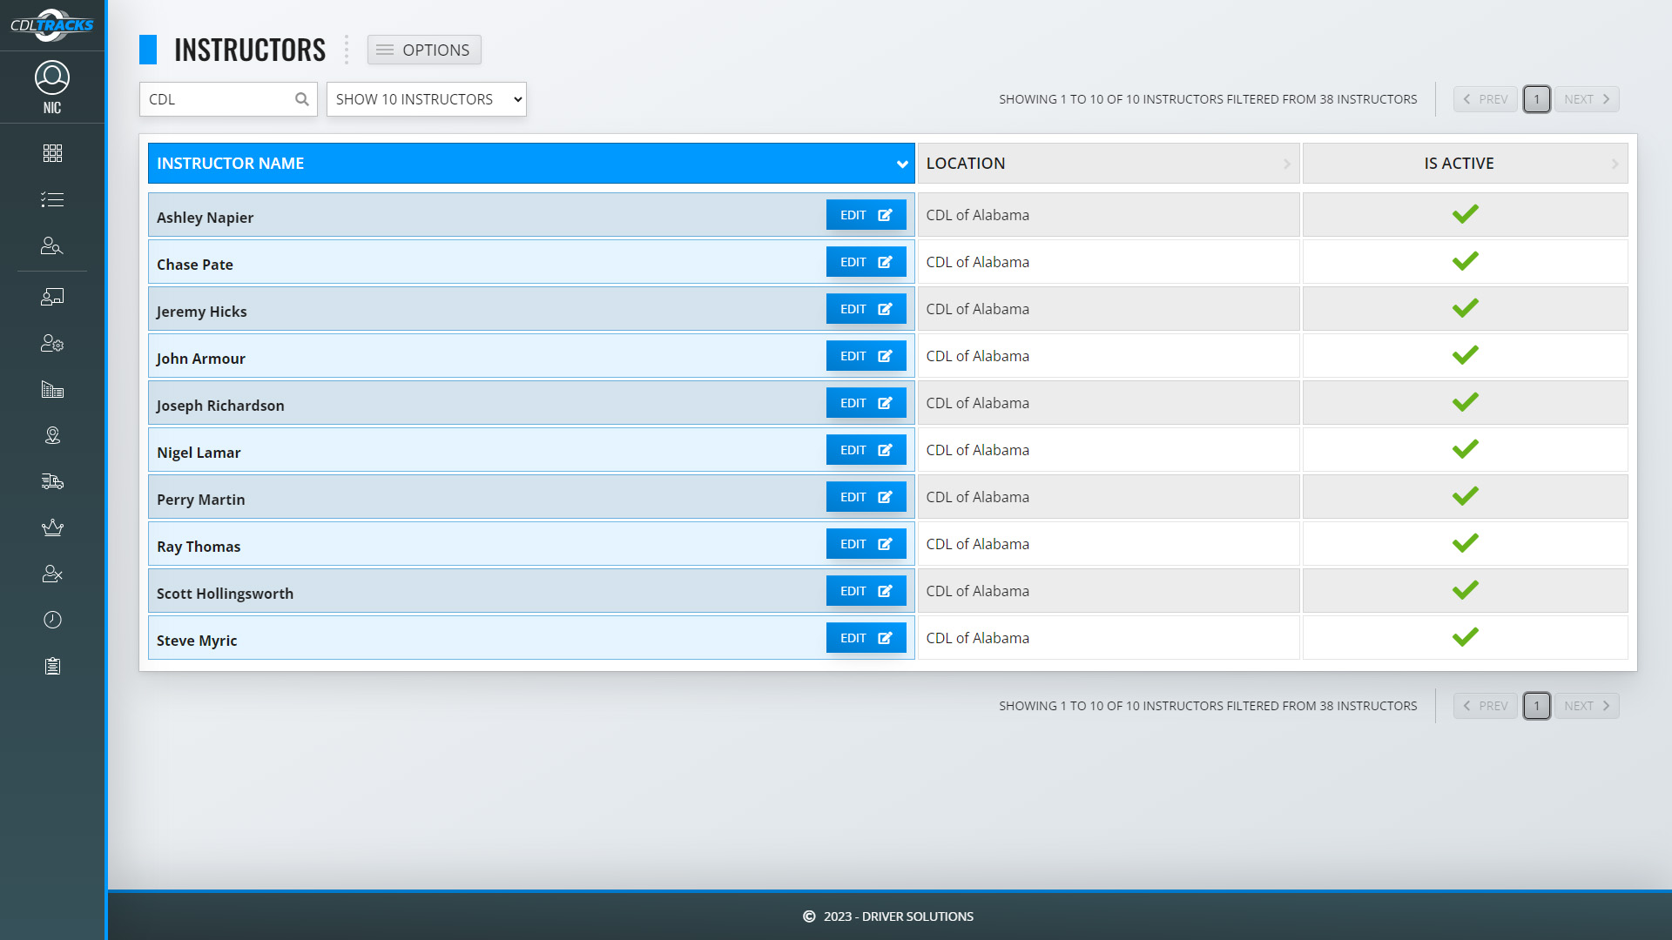Click the green active checkmark for Scott Hollingsworth
This screenshot has width=1672, height=940.
click(x=1466, y=590)
